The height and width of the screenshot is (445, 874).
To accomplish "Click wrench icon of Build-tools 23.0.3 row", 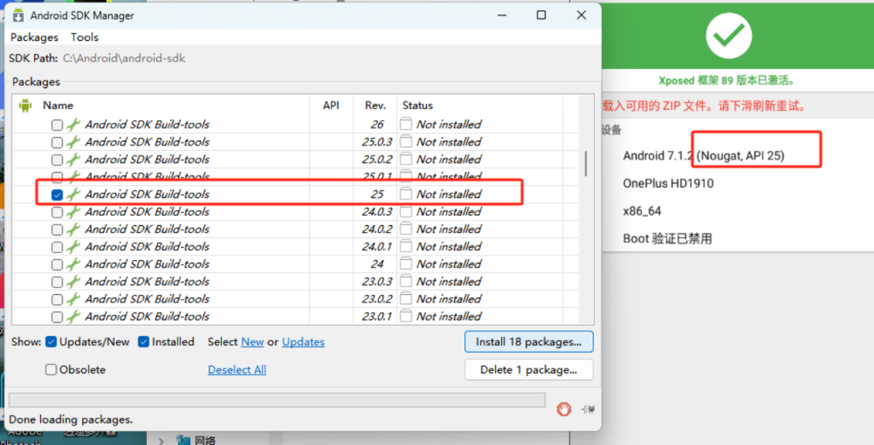I will pos(73,281).
